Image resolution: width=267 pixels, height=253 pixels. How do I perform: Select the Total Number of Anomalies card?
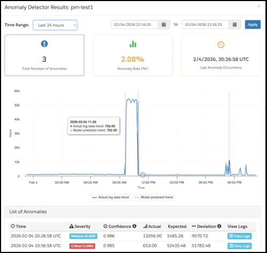click(44, 55)
